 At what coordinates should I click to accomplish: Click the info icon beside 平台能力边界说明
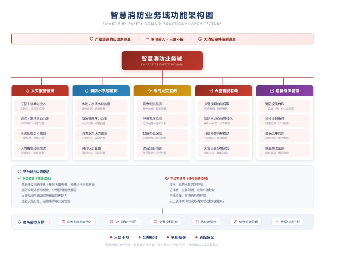19,172
